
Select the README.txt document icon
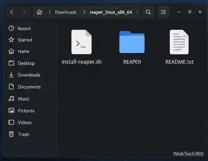pyautogui.click(x=179, y=42)
